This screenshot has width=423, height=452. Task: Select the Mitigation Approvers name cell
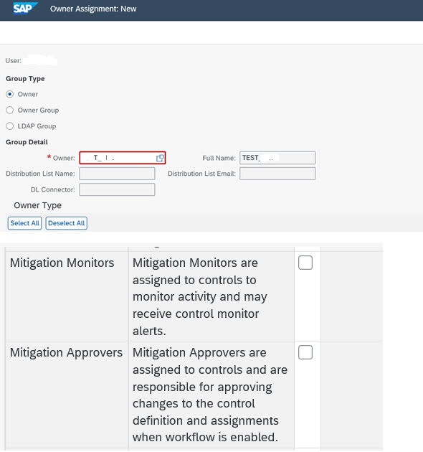[67, 395]
